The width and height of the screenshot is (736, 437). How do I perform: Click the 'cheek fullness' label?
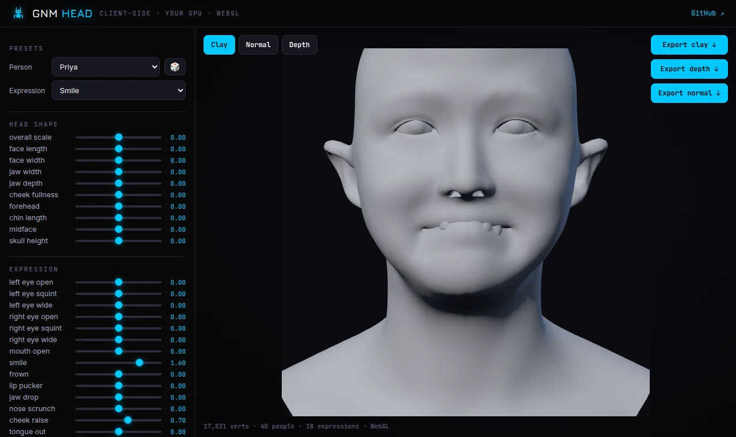coord(33,195)
